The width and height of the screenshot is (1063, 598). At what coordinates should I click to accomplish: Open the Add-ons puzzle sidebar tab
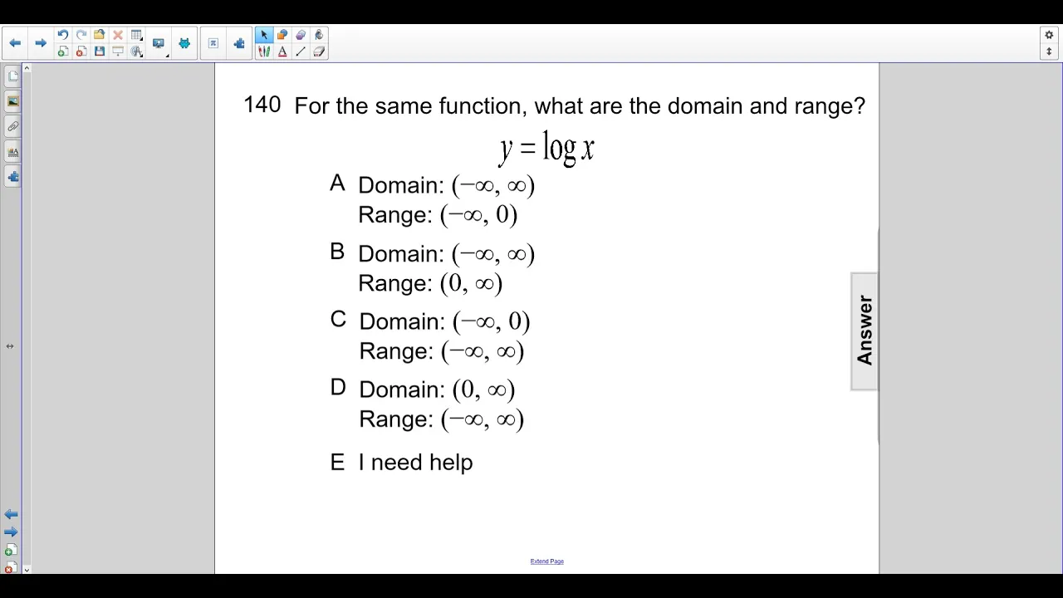click(12, 177)
